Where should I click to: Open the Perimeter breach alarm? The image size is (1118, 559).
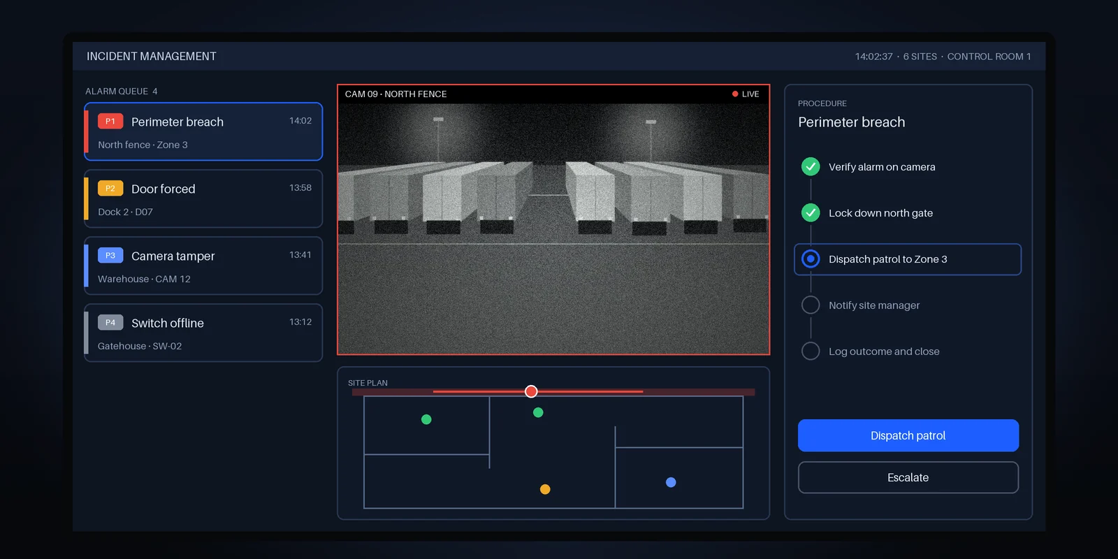click(203, 131)
